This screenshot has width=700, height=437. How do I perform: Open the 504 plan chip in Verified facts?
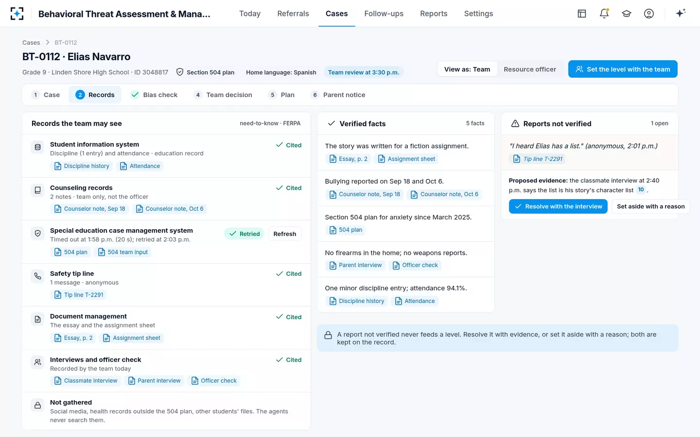(346, 230)
